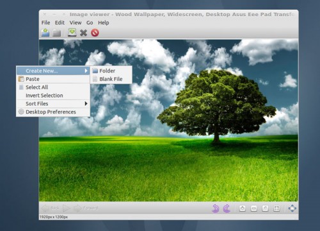Image resolution: width=320 pixels, height=231 pixels.
Task: Click the Select All icon in context menu
Action: coord(21,87)
